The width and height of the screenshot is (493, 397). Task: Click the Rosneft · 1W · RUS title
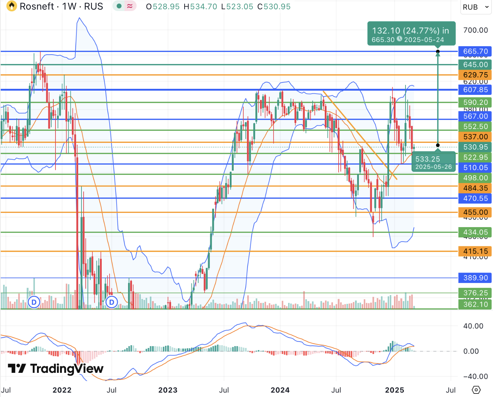coord(61,6)
